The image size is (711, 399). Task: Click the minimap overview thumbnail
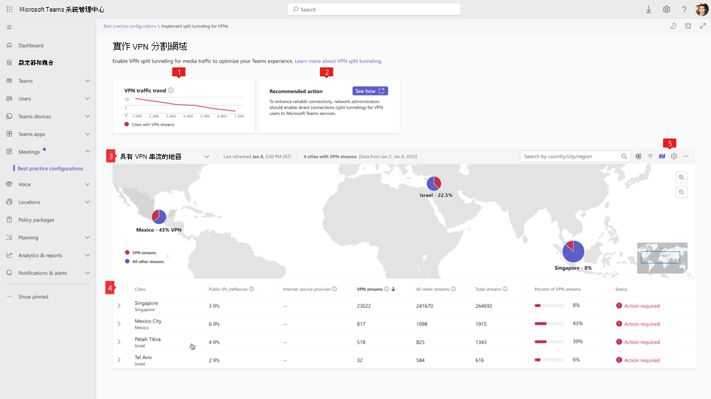[x=662, y=258]
